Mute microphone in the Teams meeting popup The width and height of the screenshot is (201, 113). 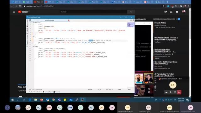coord(171,92)
